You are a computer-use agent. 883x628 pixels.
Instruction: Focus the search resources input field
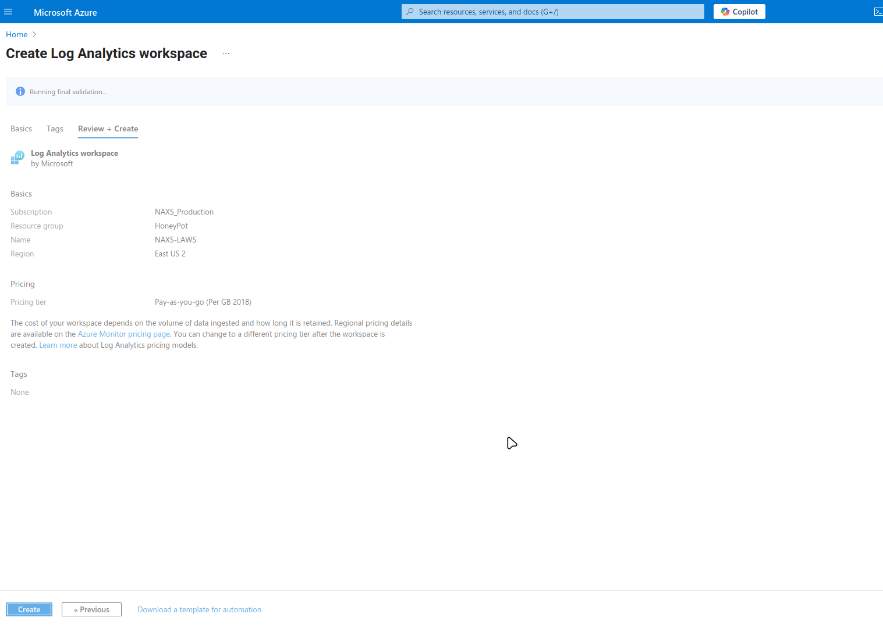[x=553, y=12]
